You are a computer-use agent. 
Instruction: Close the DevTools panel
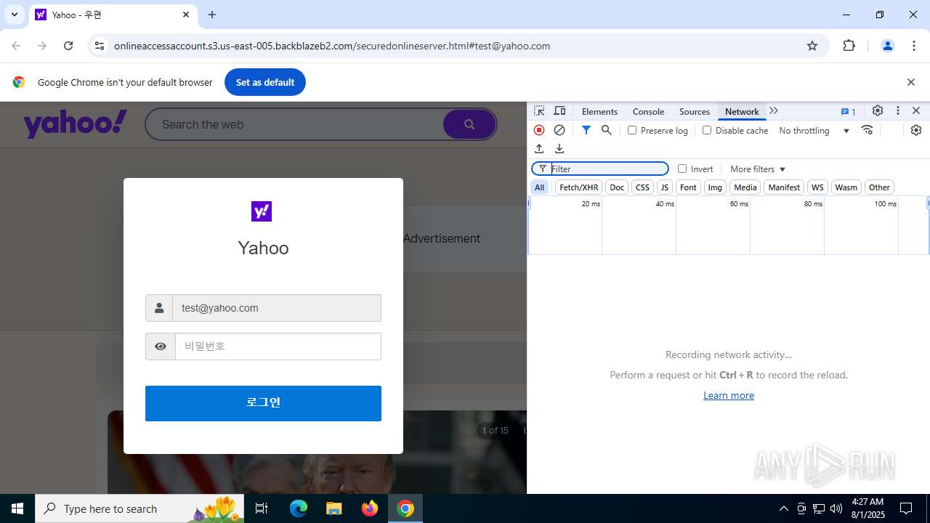pos(916,111)
